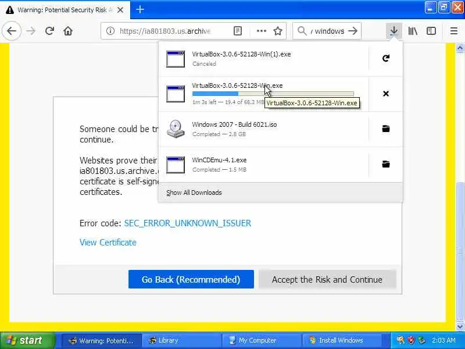
Task: Open the View Certificate link
Action: [x=108, y=243]
